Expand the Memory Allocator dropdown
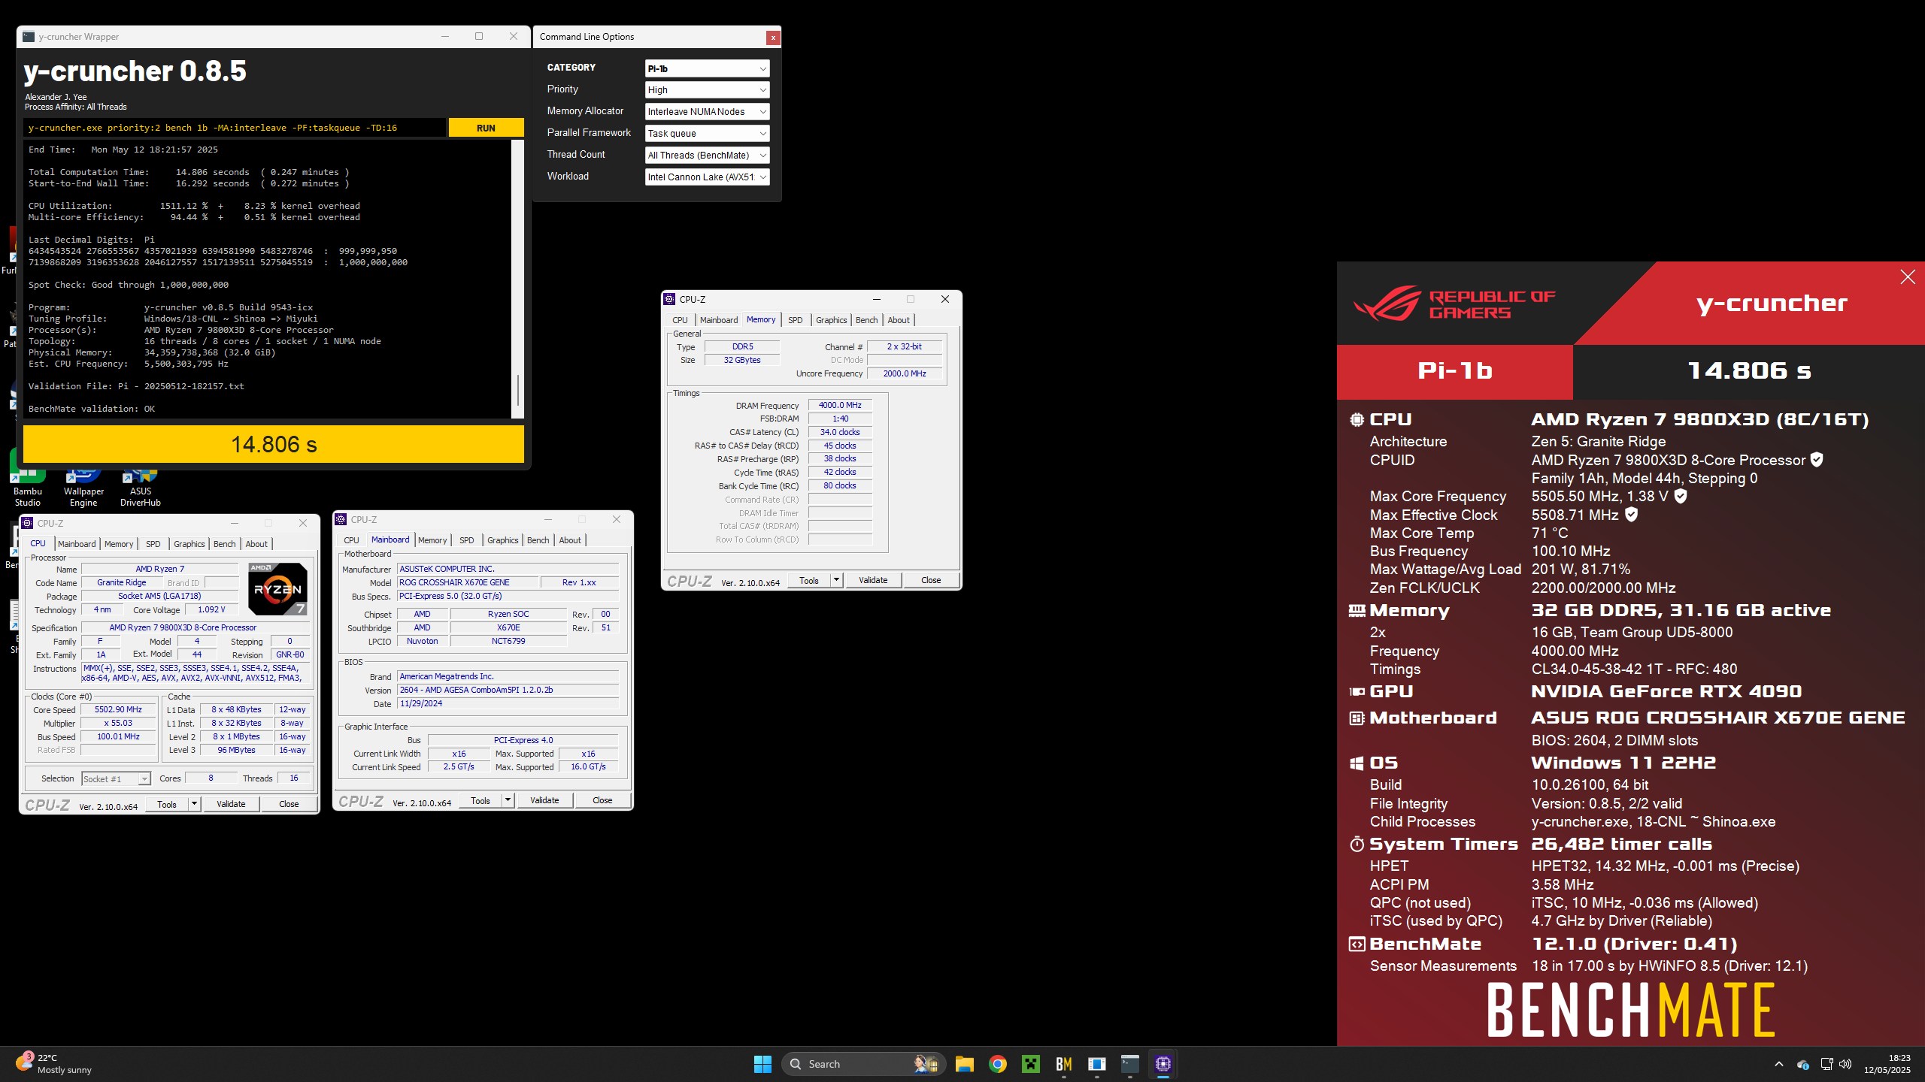 pos(707,112)
